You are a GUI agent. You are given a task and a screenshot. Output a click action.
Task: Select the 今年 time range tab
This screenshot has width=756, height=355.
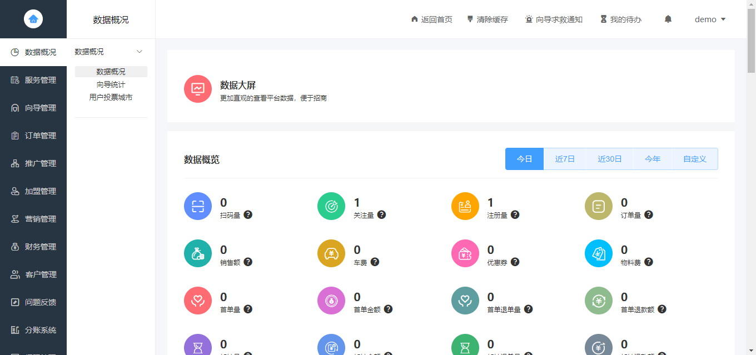point(653,159)
